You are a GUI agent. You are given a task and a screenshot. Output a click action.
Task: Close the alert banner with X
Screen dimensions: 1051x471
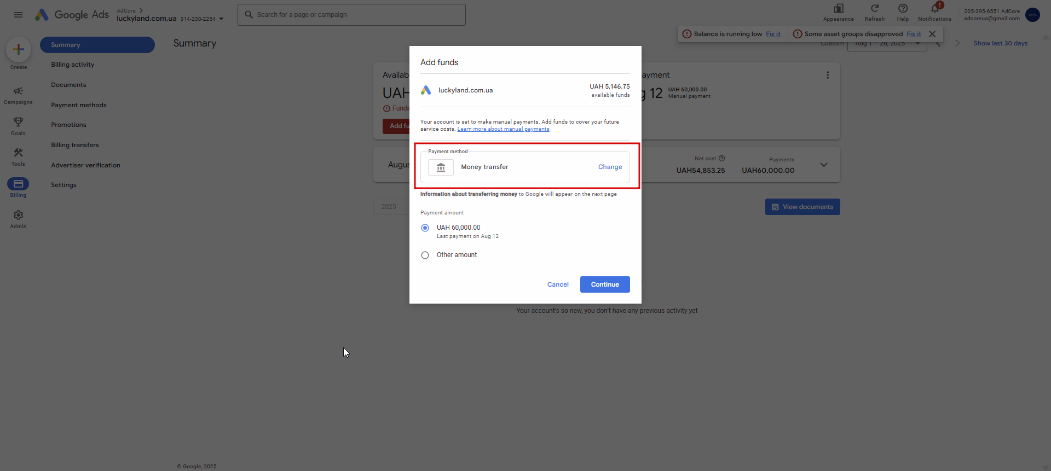[932, 34]
